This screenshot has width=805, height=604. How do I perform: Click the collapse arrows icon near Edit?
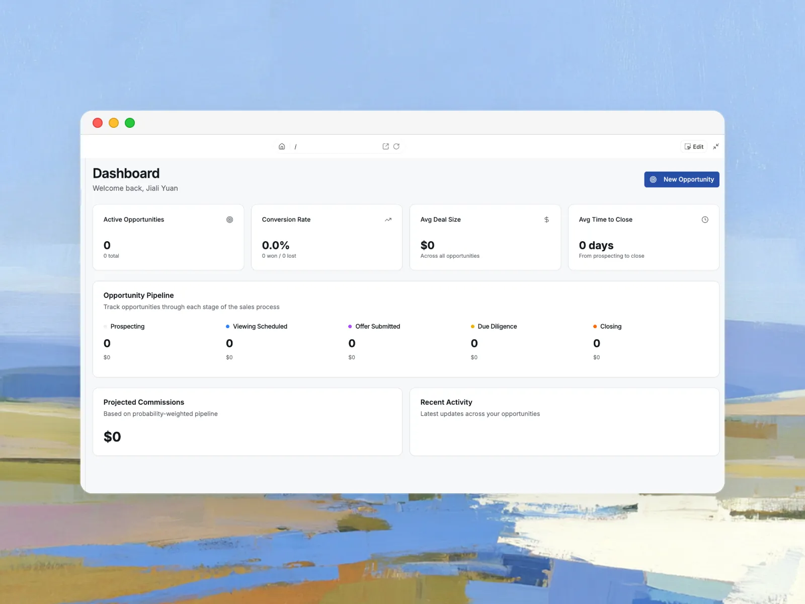coord(716,146)
